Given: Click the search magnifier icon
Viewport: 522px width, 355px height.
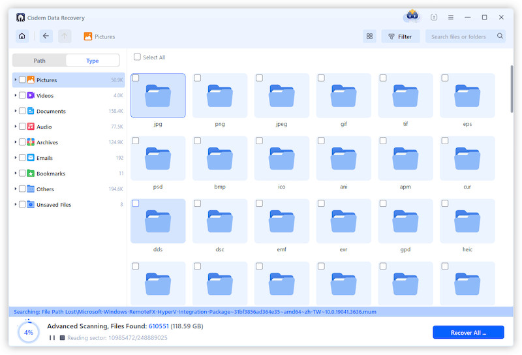Looking at the screenshot, I should pyautogui.click(x=500, y=36).
